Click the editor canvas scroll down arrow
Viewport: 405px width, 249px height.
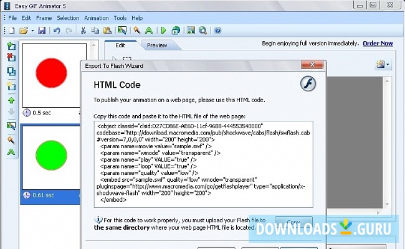pyautogui.click(x=387, y=204)
